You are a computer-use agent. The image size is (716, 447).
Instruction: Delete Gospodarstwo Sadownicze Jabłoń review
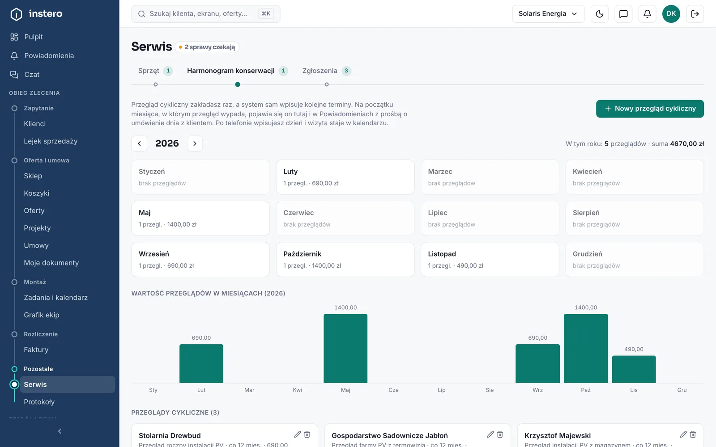click(500, 434)
